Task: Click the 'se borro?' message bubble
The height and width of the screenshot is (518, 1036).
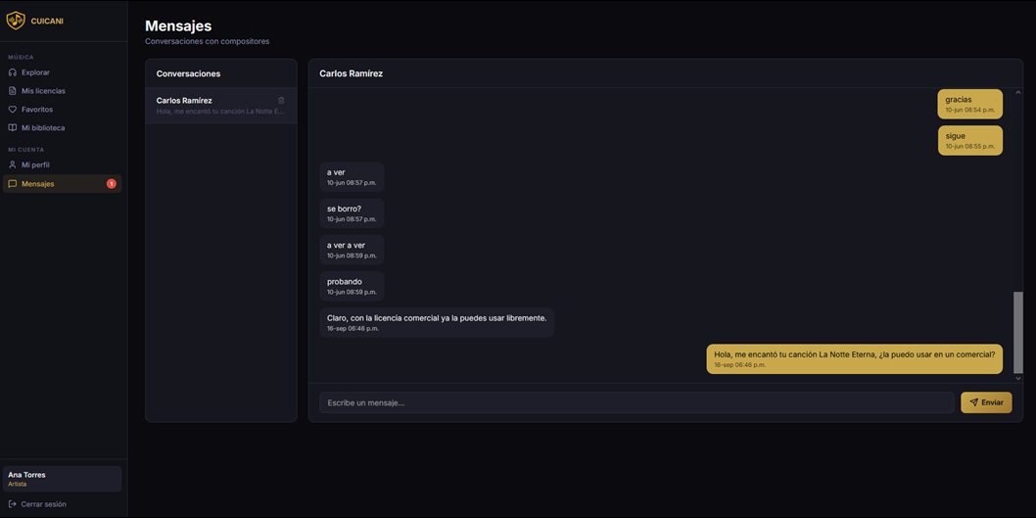Action: coord(353,213)
